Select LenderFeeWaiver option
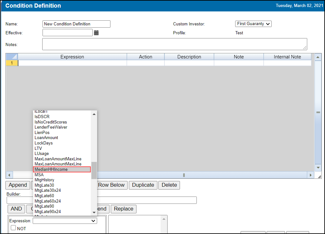 (x=62, y=127)
